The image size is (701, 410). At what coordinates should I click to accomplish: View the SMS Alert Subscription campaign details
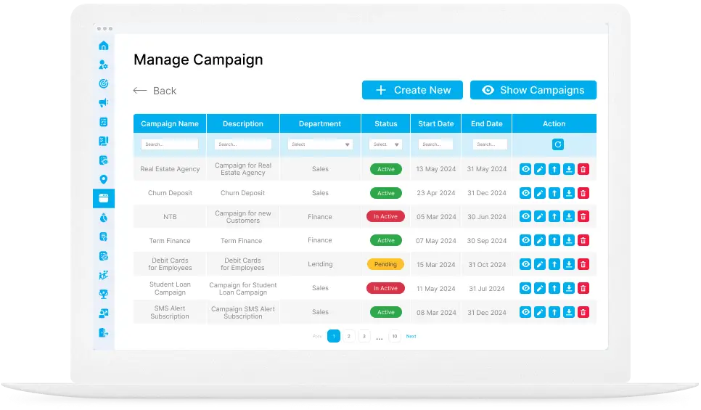tap(525, 312)
